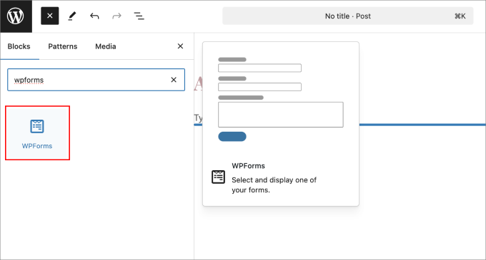The height and width of the screenshot is (260, 486).
Task: Click the ⌘K shortcut label
Action: click(x=460, y=16)
